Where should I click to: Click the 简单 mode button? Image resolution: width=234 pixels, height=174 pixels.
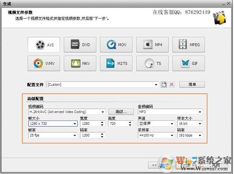(x=192, y=84)
